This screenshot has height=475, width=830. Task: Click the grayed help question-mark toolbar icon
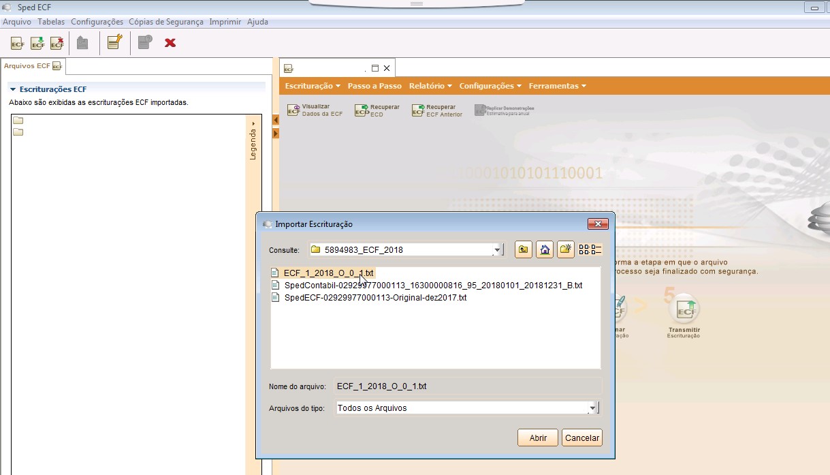145,42
